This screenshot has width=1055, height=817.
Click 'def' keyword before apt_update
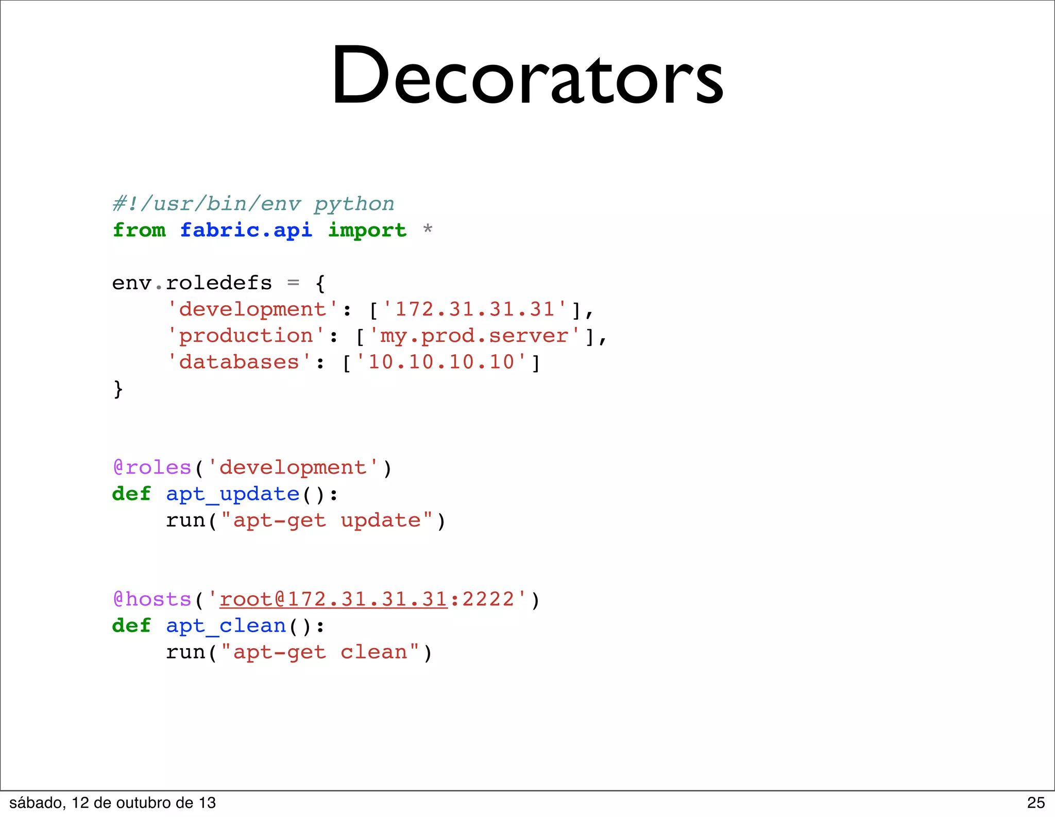[x=132, y=494]
